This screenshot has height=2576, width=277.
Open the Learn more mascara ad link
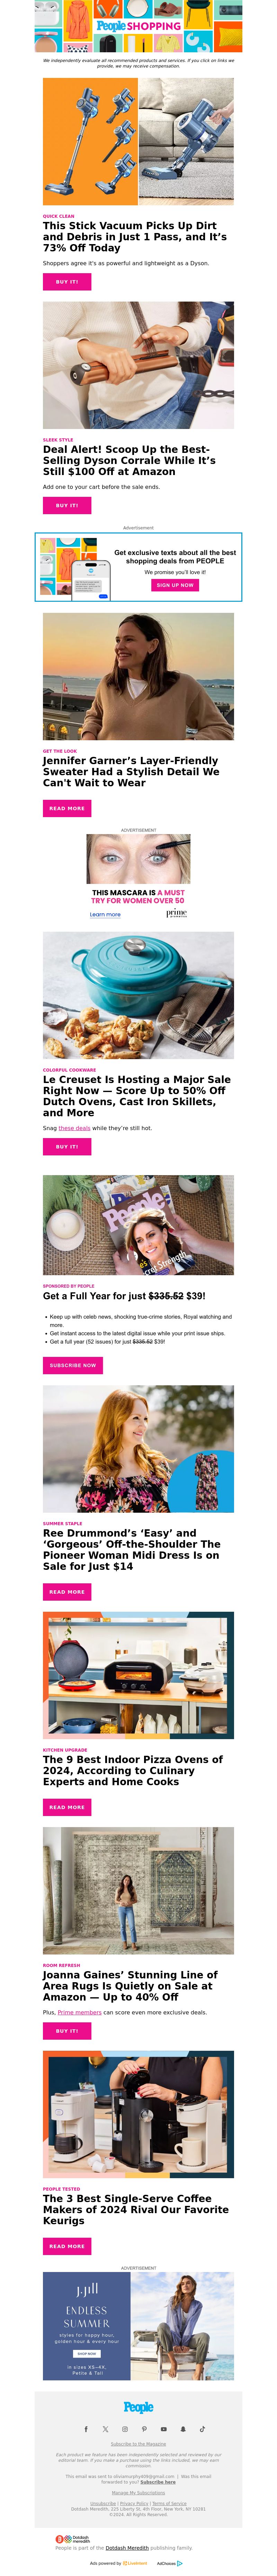[x=105, y=914]
